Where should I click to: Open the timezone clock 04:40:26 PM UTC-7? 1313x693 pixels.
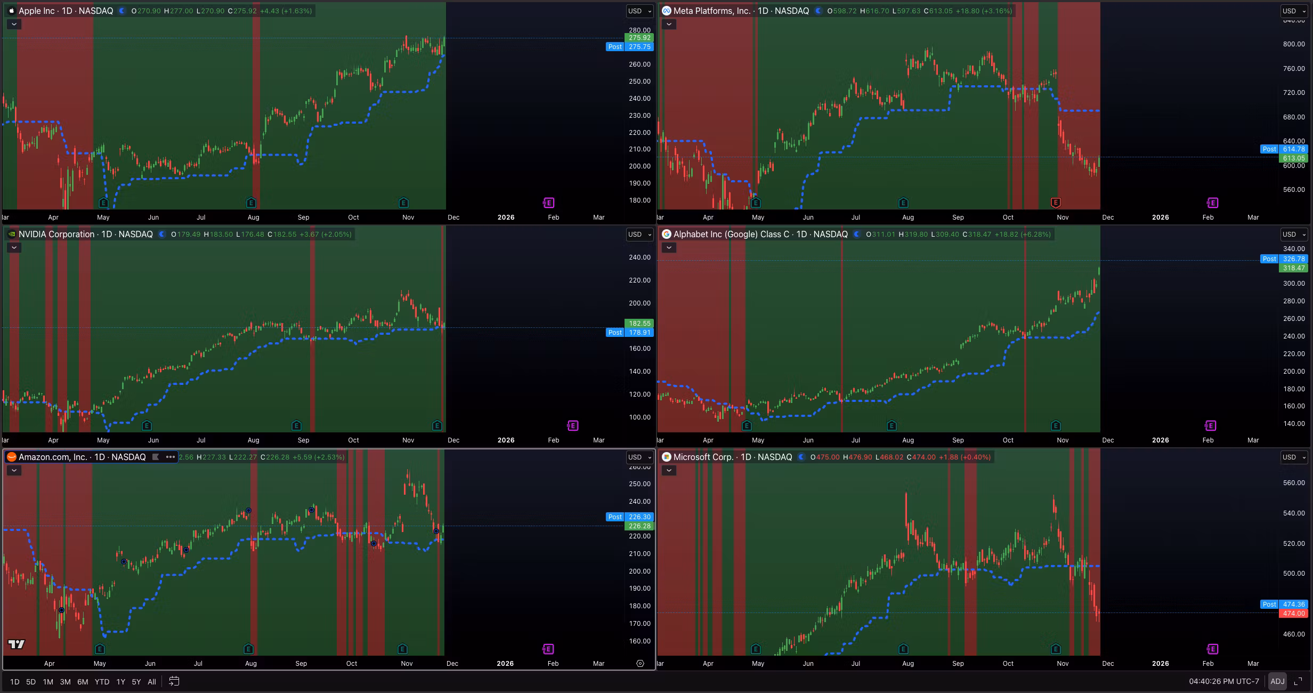coord(1224,681)
